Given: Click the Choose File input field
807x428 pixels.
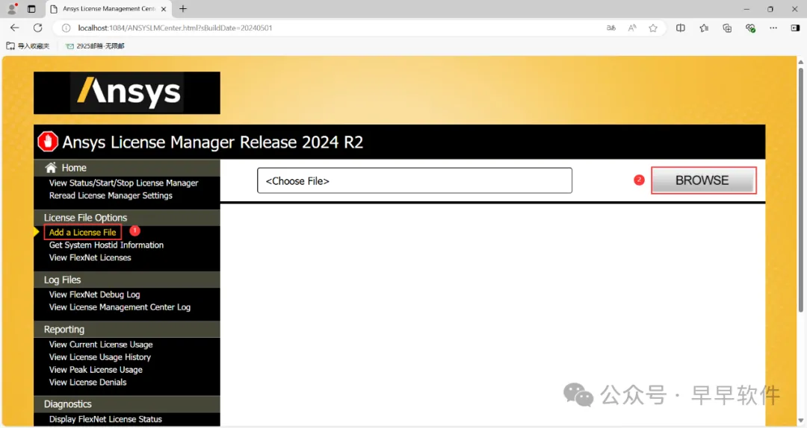Looking at the screenshot, I should tap(414, 180).
